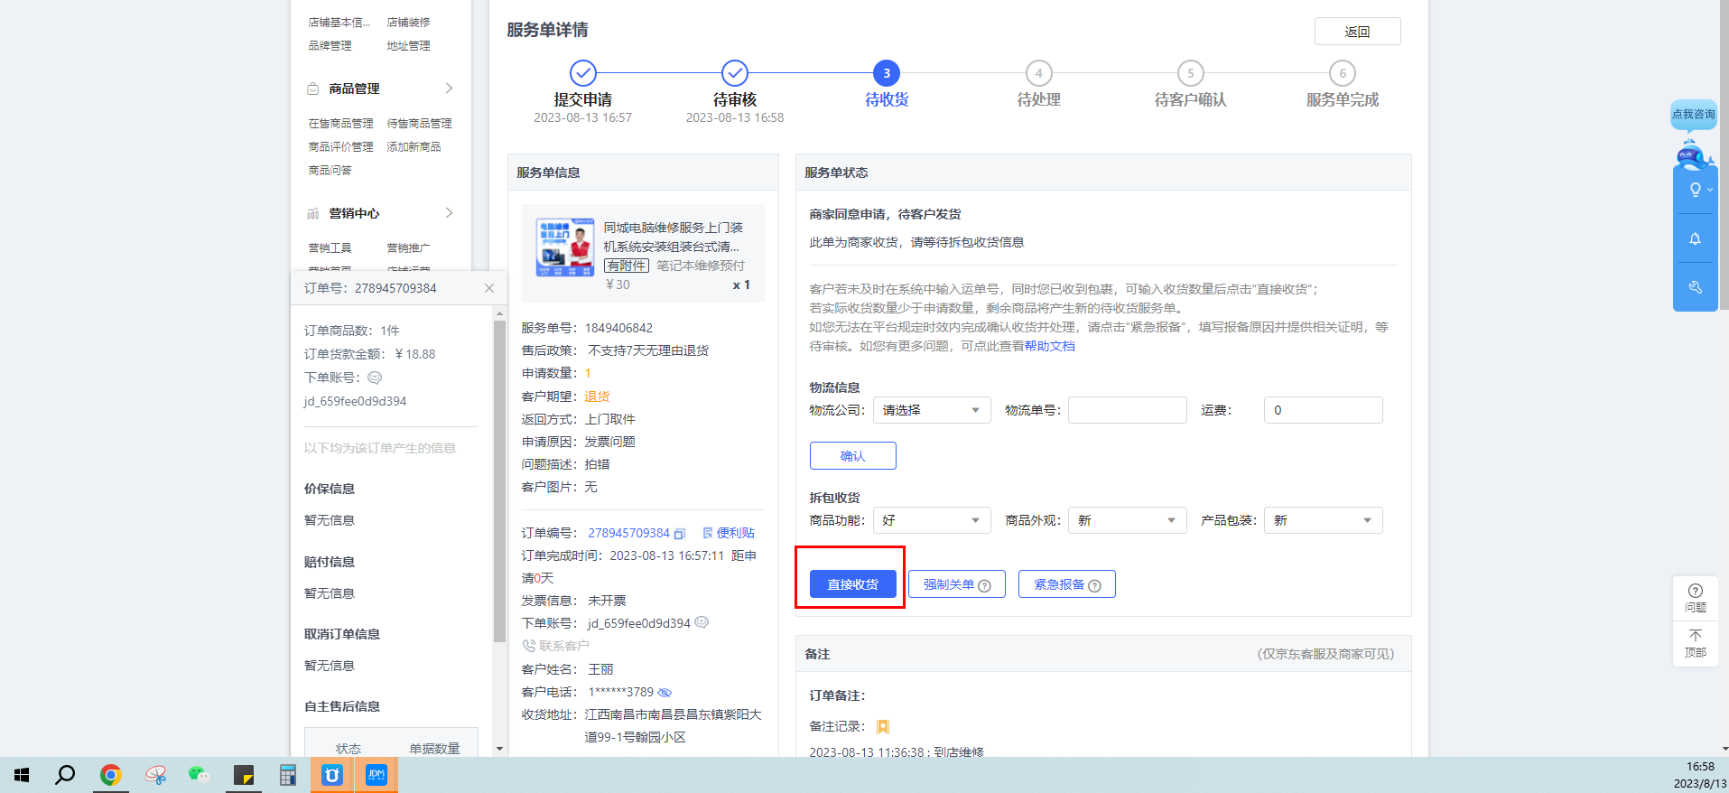Open the 问题 help icon at the right edge
This screenshot has height=793, width=1729.
pyautogui.click(x=1695, y=597)
